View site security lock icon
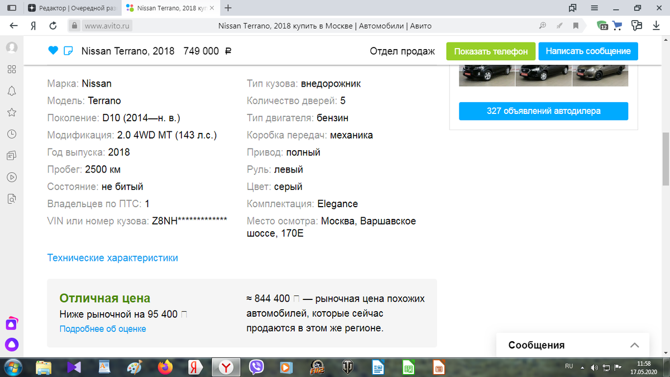 74,26
